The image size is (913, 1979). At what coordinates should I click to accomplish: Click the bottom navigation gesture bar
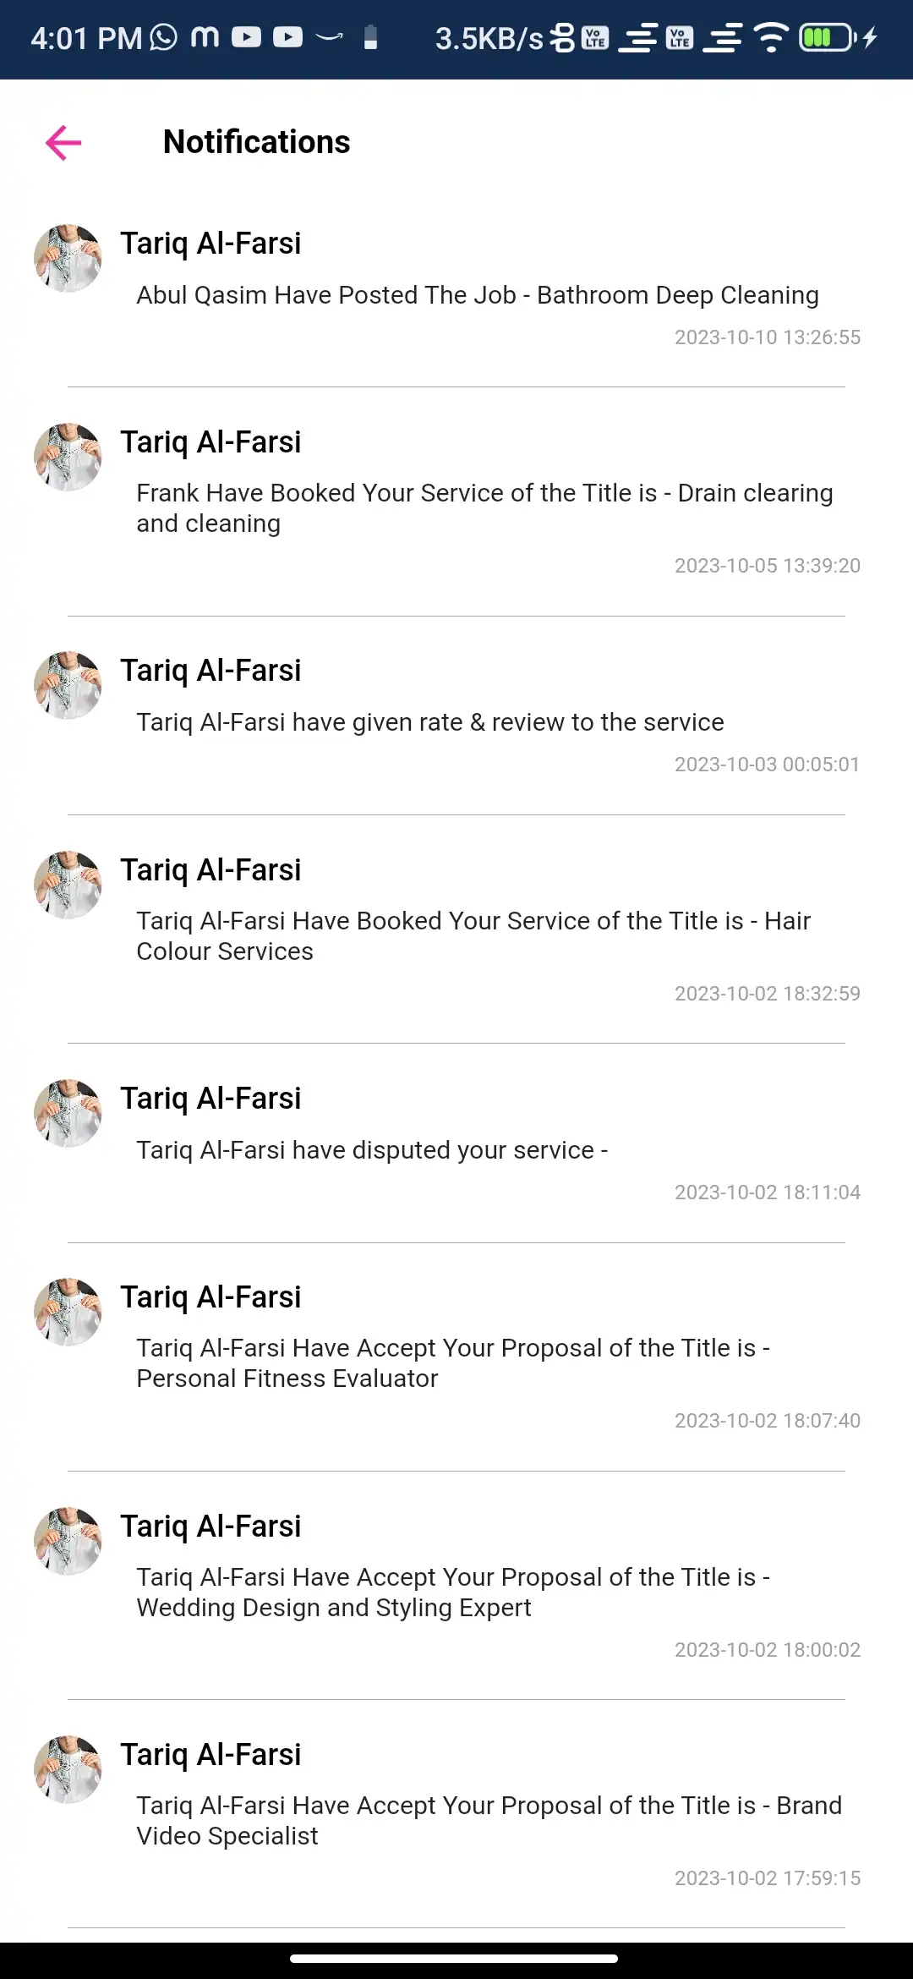pyautogui.click(x=456, y=1956)
